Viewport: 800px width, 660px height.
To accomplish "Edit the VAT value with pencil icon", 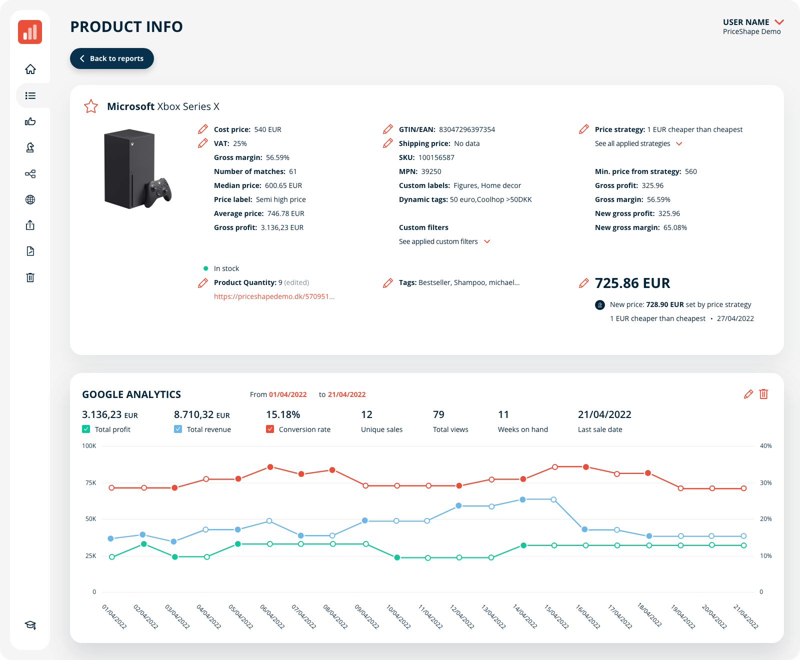I will tap(203, 143).
